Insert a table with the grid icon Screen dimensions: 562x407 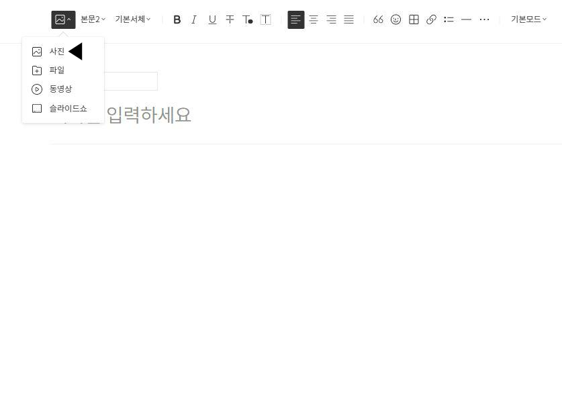pyautogui.click(x=414, y=19)
